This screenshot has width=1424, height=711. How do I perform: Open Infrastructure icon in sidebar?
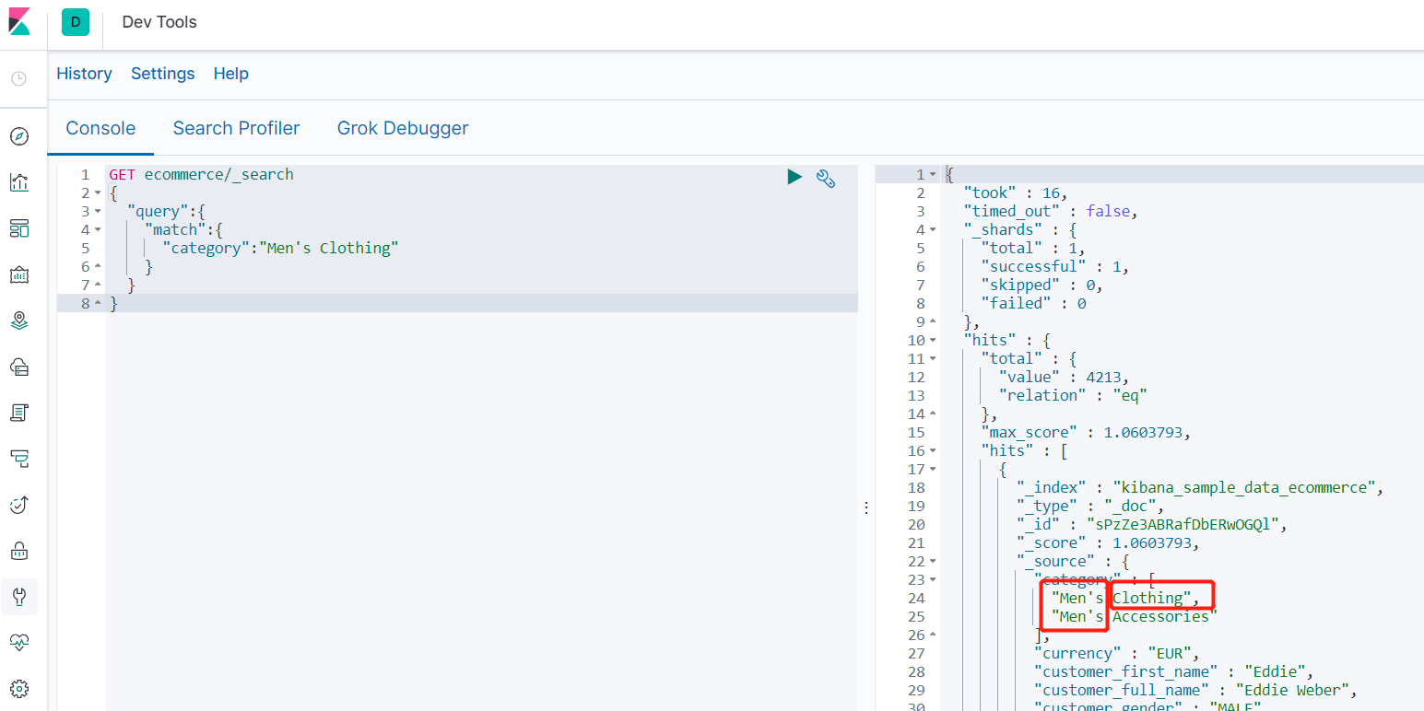click(x=19, y=367)
